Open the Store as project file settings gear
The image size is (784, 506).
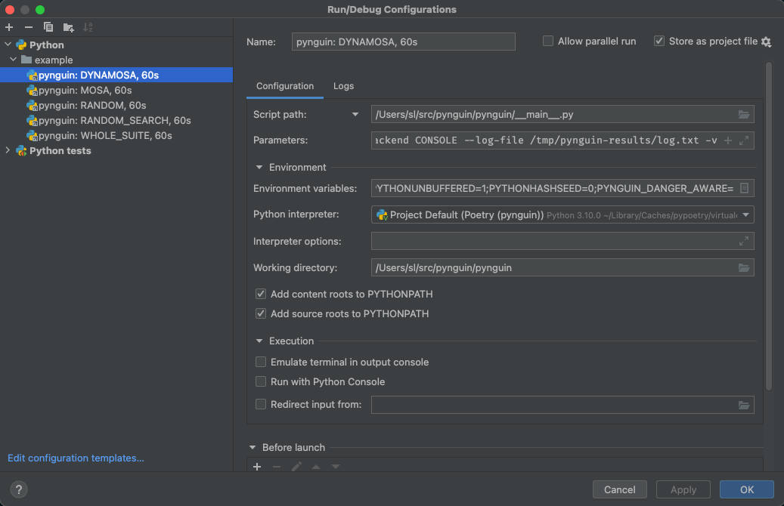click(766, 42)
